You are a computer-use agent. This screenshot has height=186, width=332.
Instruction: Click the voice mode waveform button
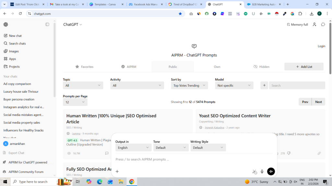tap(271, 171)
